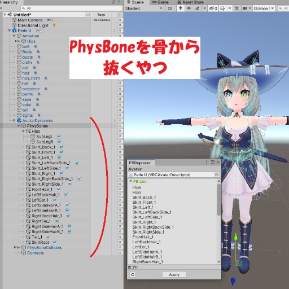Click the Tags column header
This screenshot has width=289, height=289.
pos(101,15)
